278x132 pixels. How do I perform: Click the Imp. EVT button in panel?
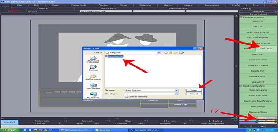[x=266, y=49]
